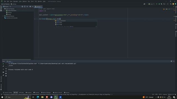Clear the console with the trash icon
This screenshot has height=99, width=177.
click(6, 76)
